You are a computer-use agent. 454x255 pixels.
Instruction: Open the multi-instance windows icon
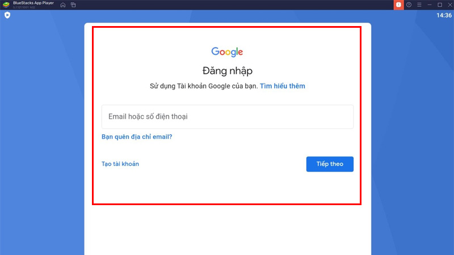tap(73, 5)
